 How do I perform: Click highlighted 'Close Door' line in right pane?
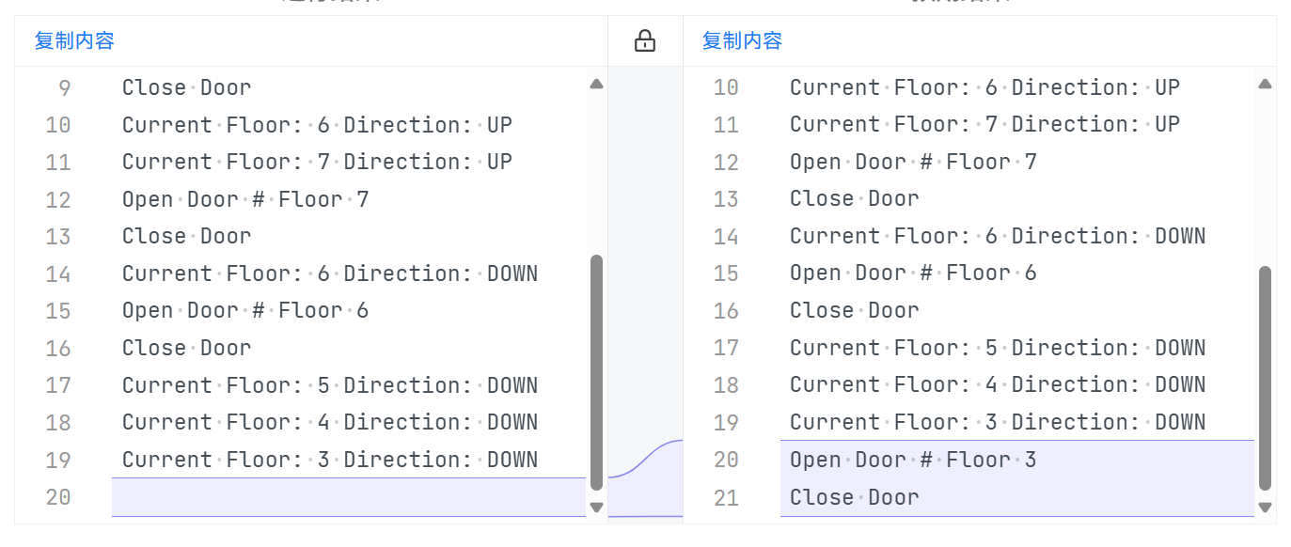(x=854, y=497)
